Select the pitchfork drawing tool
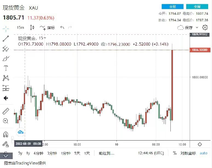This screenshot has height=168, width=212. click(x=6, y=49)
